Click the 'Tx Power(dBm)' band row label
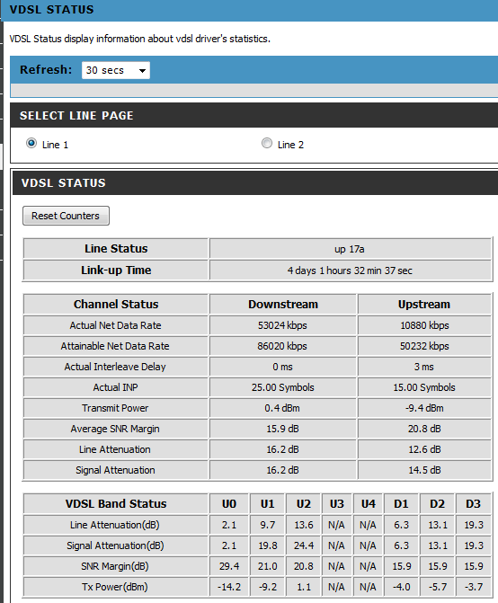 point(114,587)
